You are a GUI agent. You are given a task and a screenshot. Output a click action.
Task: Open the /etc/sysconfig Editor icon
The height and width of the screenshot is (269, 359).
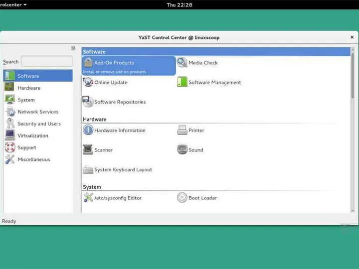point(88,198)
